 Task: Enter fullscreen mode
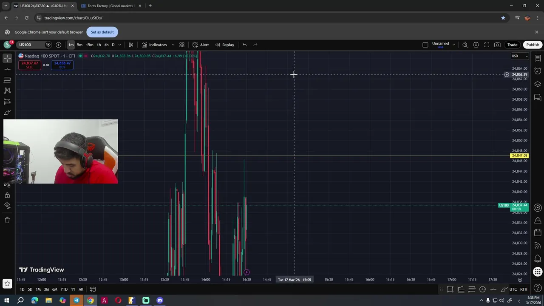click(x=487, y=45)
